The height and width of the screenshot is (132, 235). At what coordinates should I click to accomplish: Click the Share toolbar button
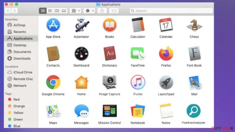pyautogui.click(x=102, y=11)
